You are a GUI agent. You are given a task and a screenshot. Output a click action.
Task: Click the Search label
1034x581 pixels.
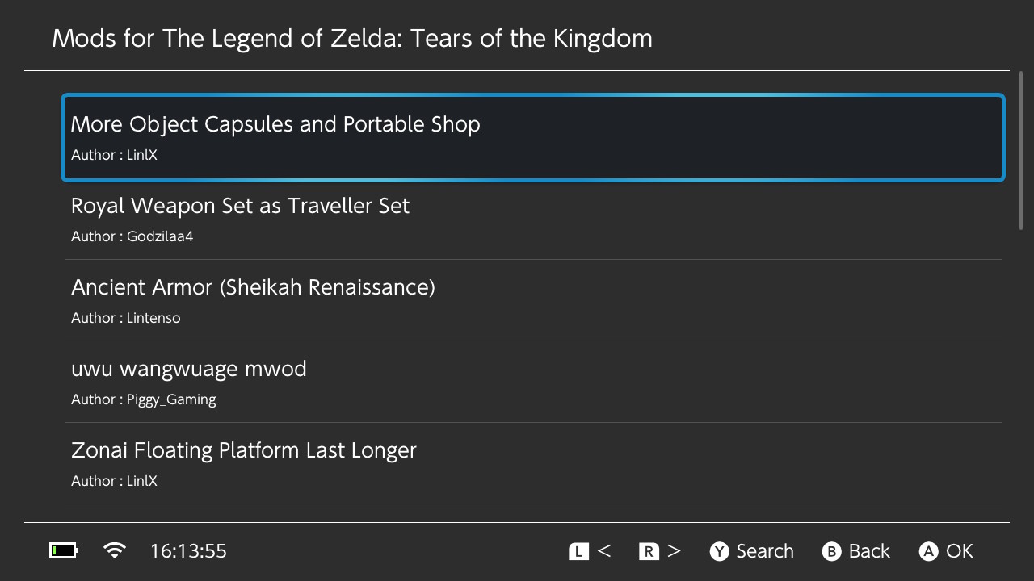[x=765, y=551]
